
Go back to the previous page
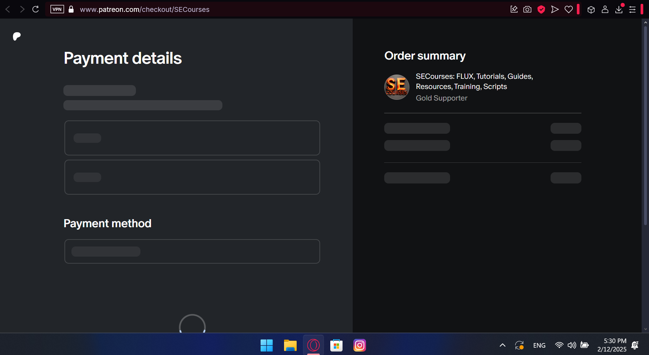point(8,9)
